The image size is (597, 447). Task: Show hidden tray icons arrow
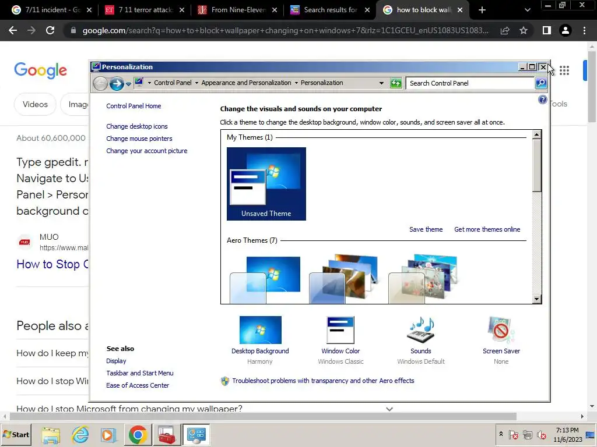pyautogui.click(x=501, y=434)
